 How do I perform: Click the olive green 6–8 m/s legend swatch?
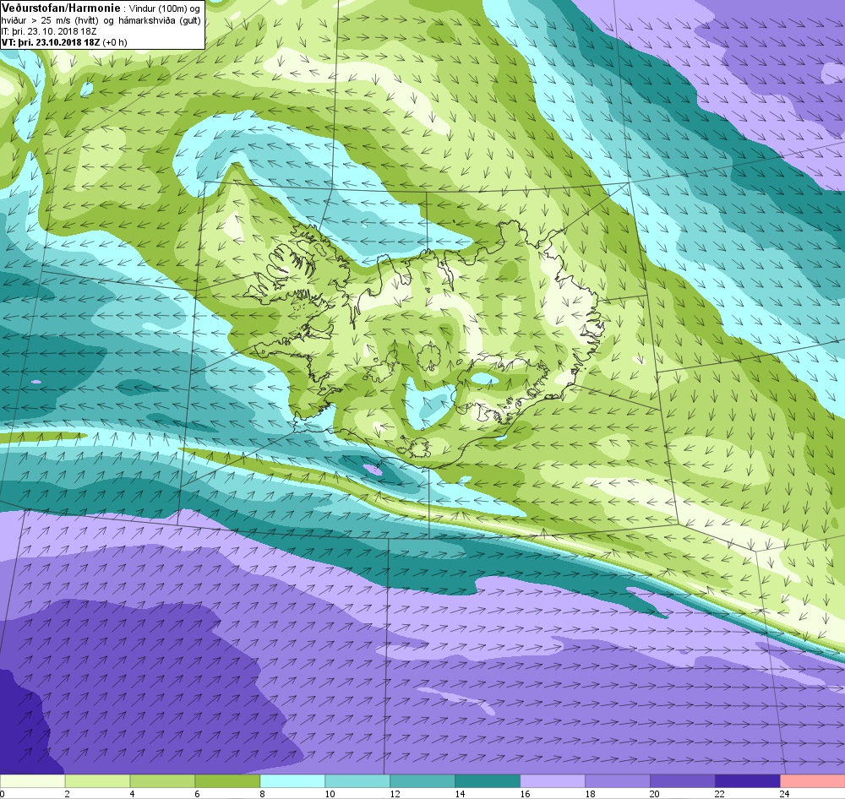click(227, 782)
